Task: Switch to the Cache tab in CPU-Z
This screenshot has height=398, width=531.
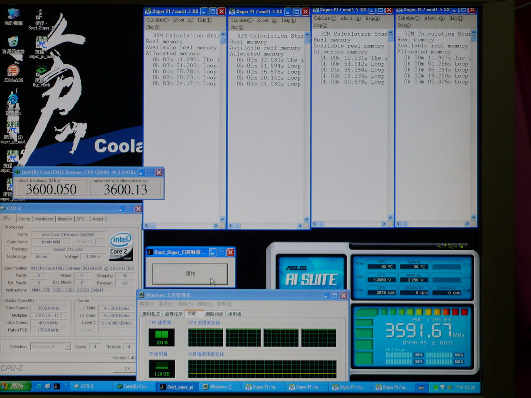Action: (x=24, y=219)
